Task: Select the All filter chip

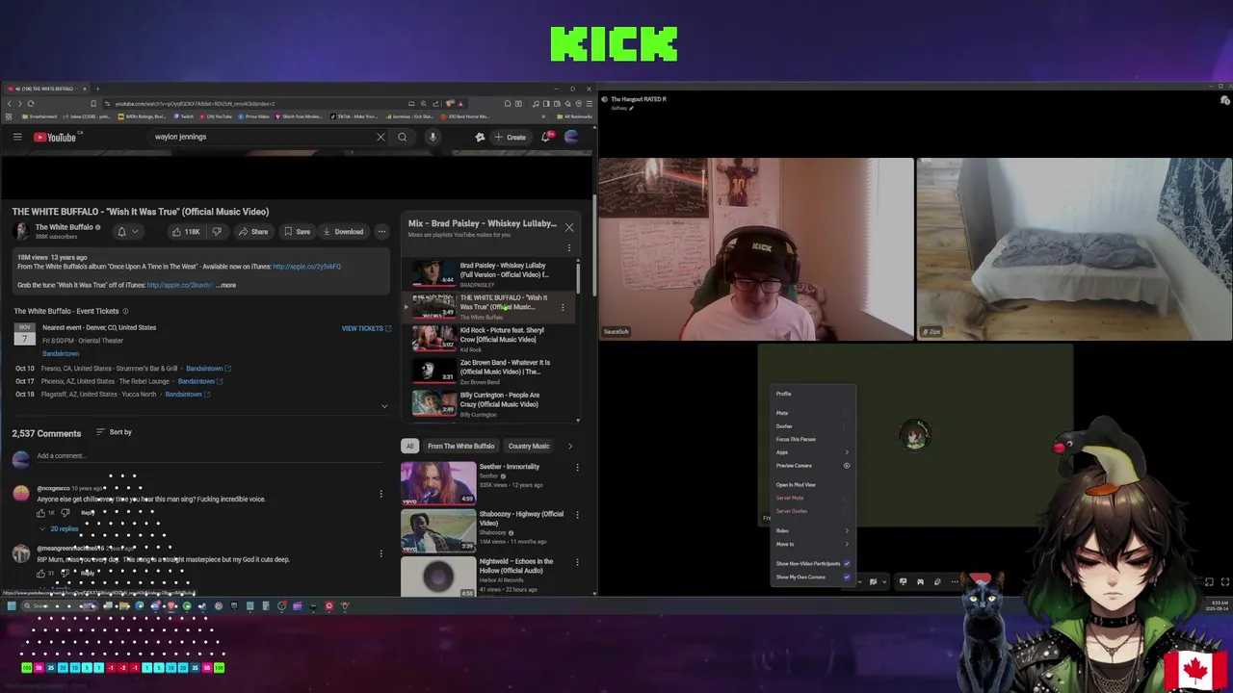Action: click(x=409, y=446)
